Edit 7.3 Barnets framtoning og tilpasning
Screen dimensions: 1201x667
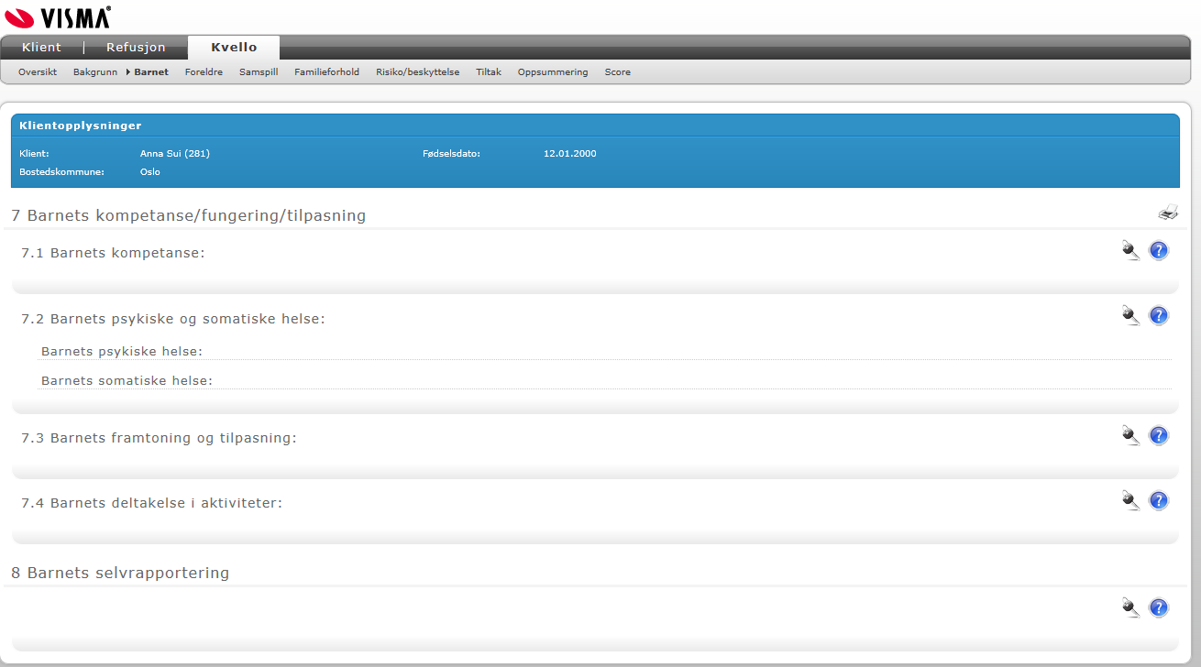pyautogui.click(x=1131, y=436)
